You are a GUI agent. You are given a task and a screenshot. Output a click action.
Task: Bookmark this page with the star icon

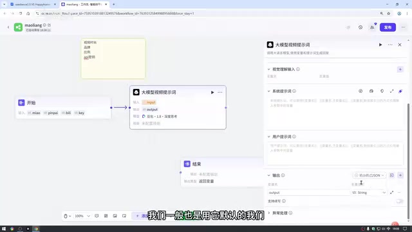tap(389, 14)
